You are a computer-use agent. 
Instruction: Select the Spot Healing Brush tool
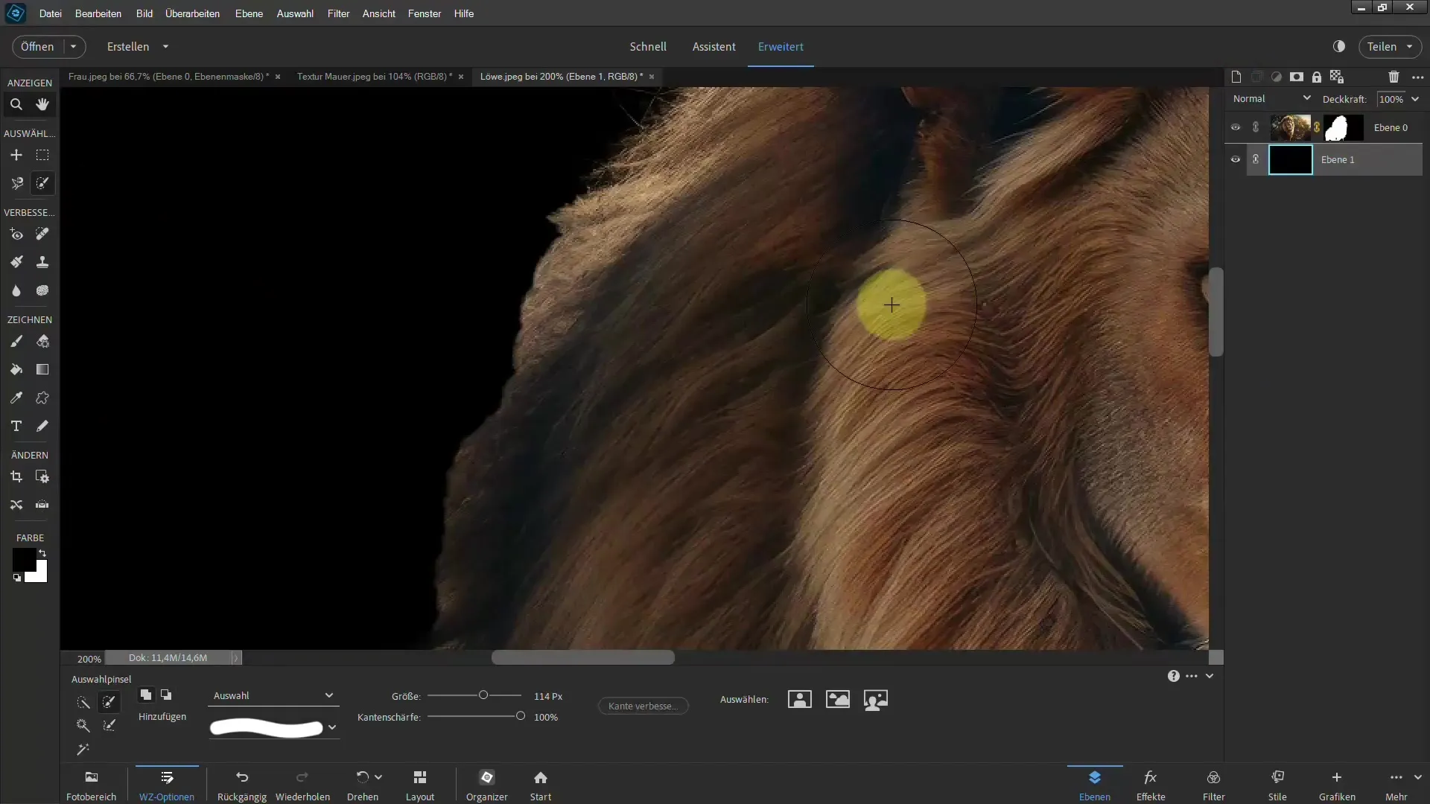tap(42, 234)
